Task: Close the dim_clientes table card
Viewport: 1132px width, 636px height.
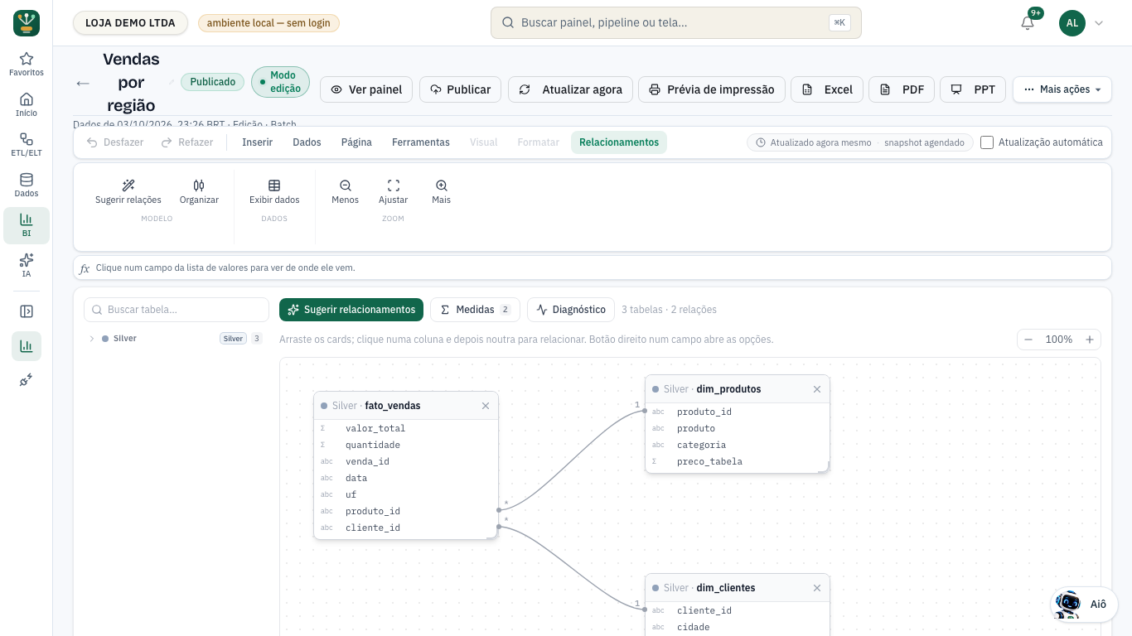Action: tap(817, 588)
